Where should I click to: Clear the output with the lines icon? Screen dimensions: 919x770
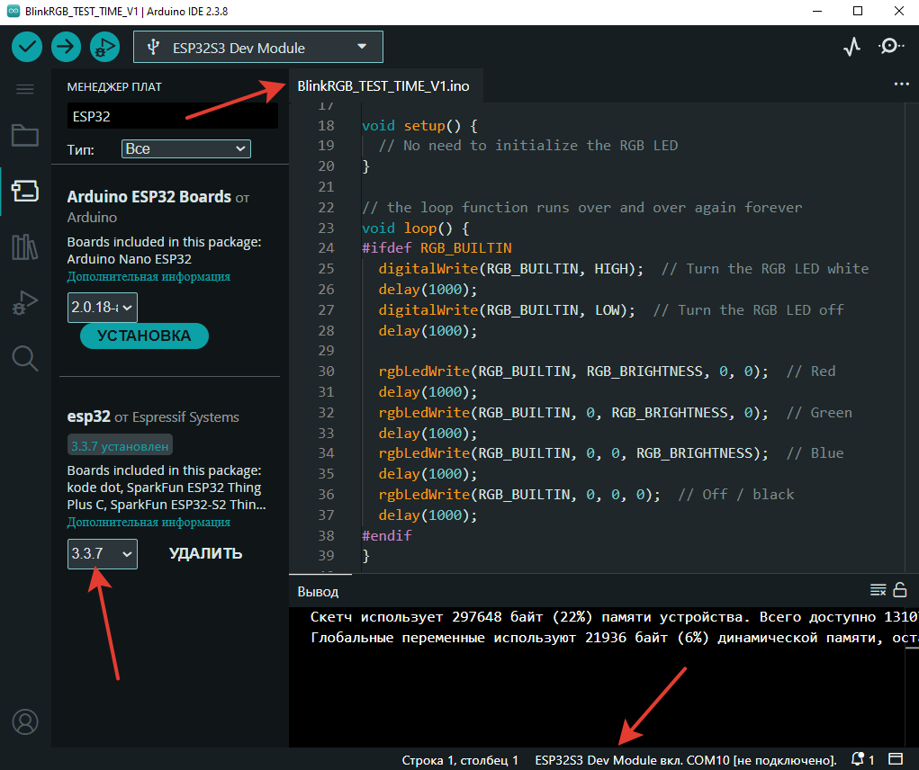[x=878, y=590]
